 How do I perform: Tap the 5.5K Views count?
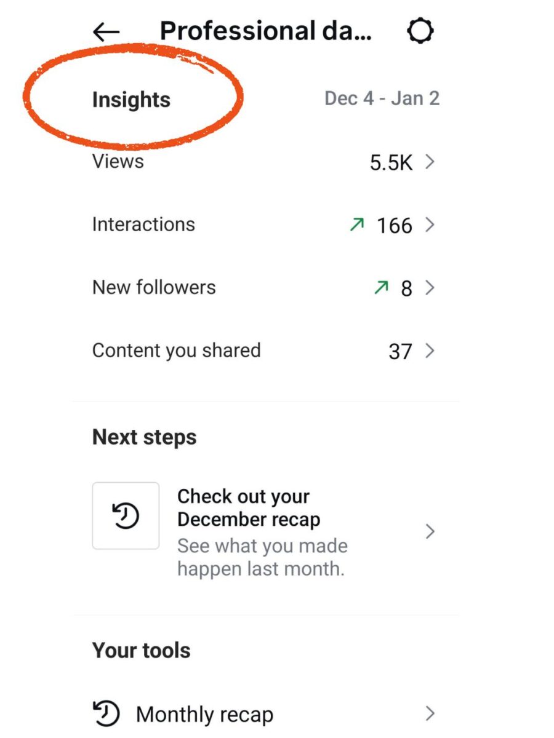click(x=393, y=161)
